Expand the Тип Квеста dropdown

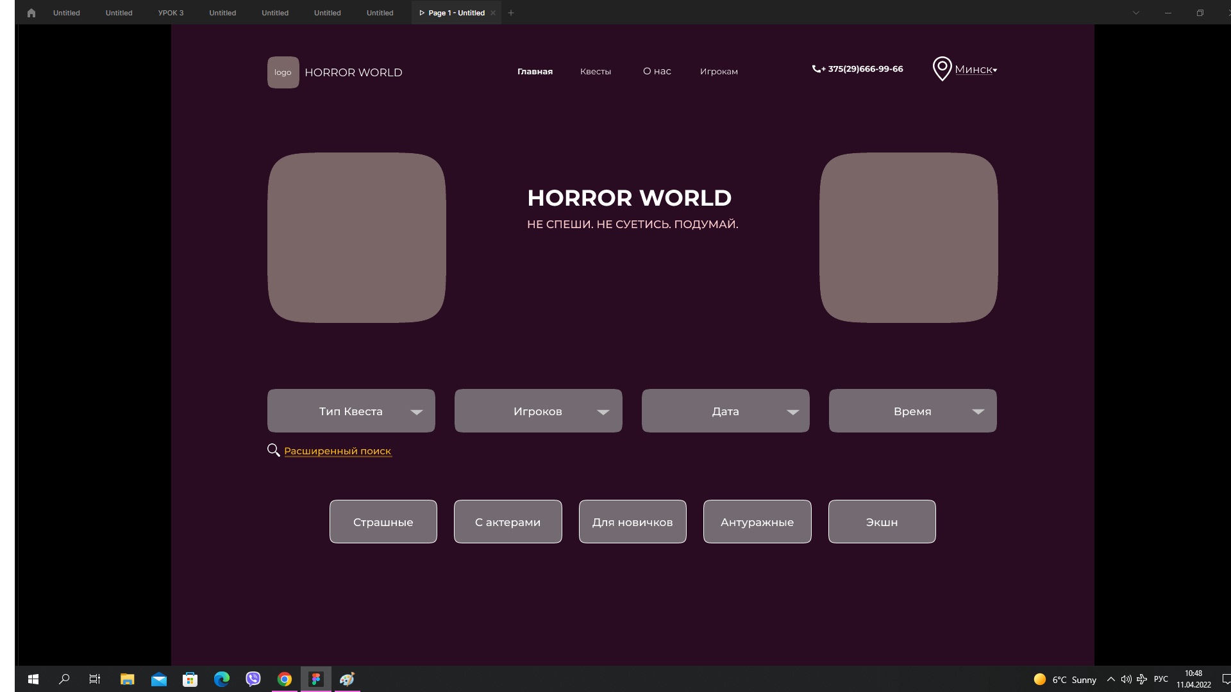[351, 411]
